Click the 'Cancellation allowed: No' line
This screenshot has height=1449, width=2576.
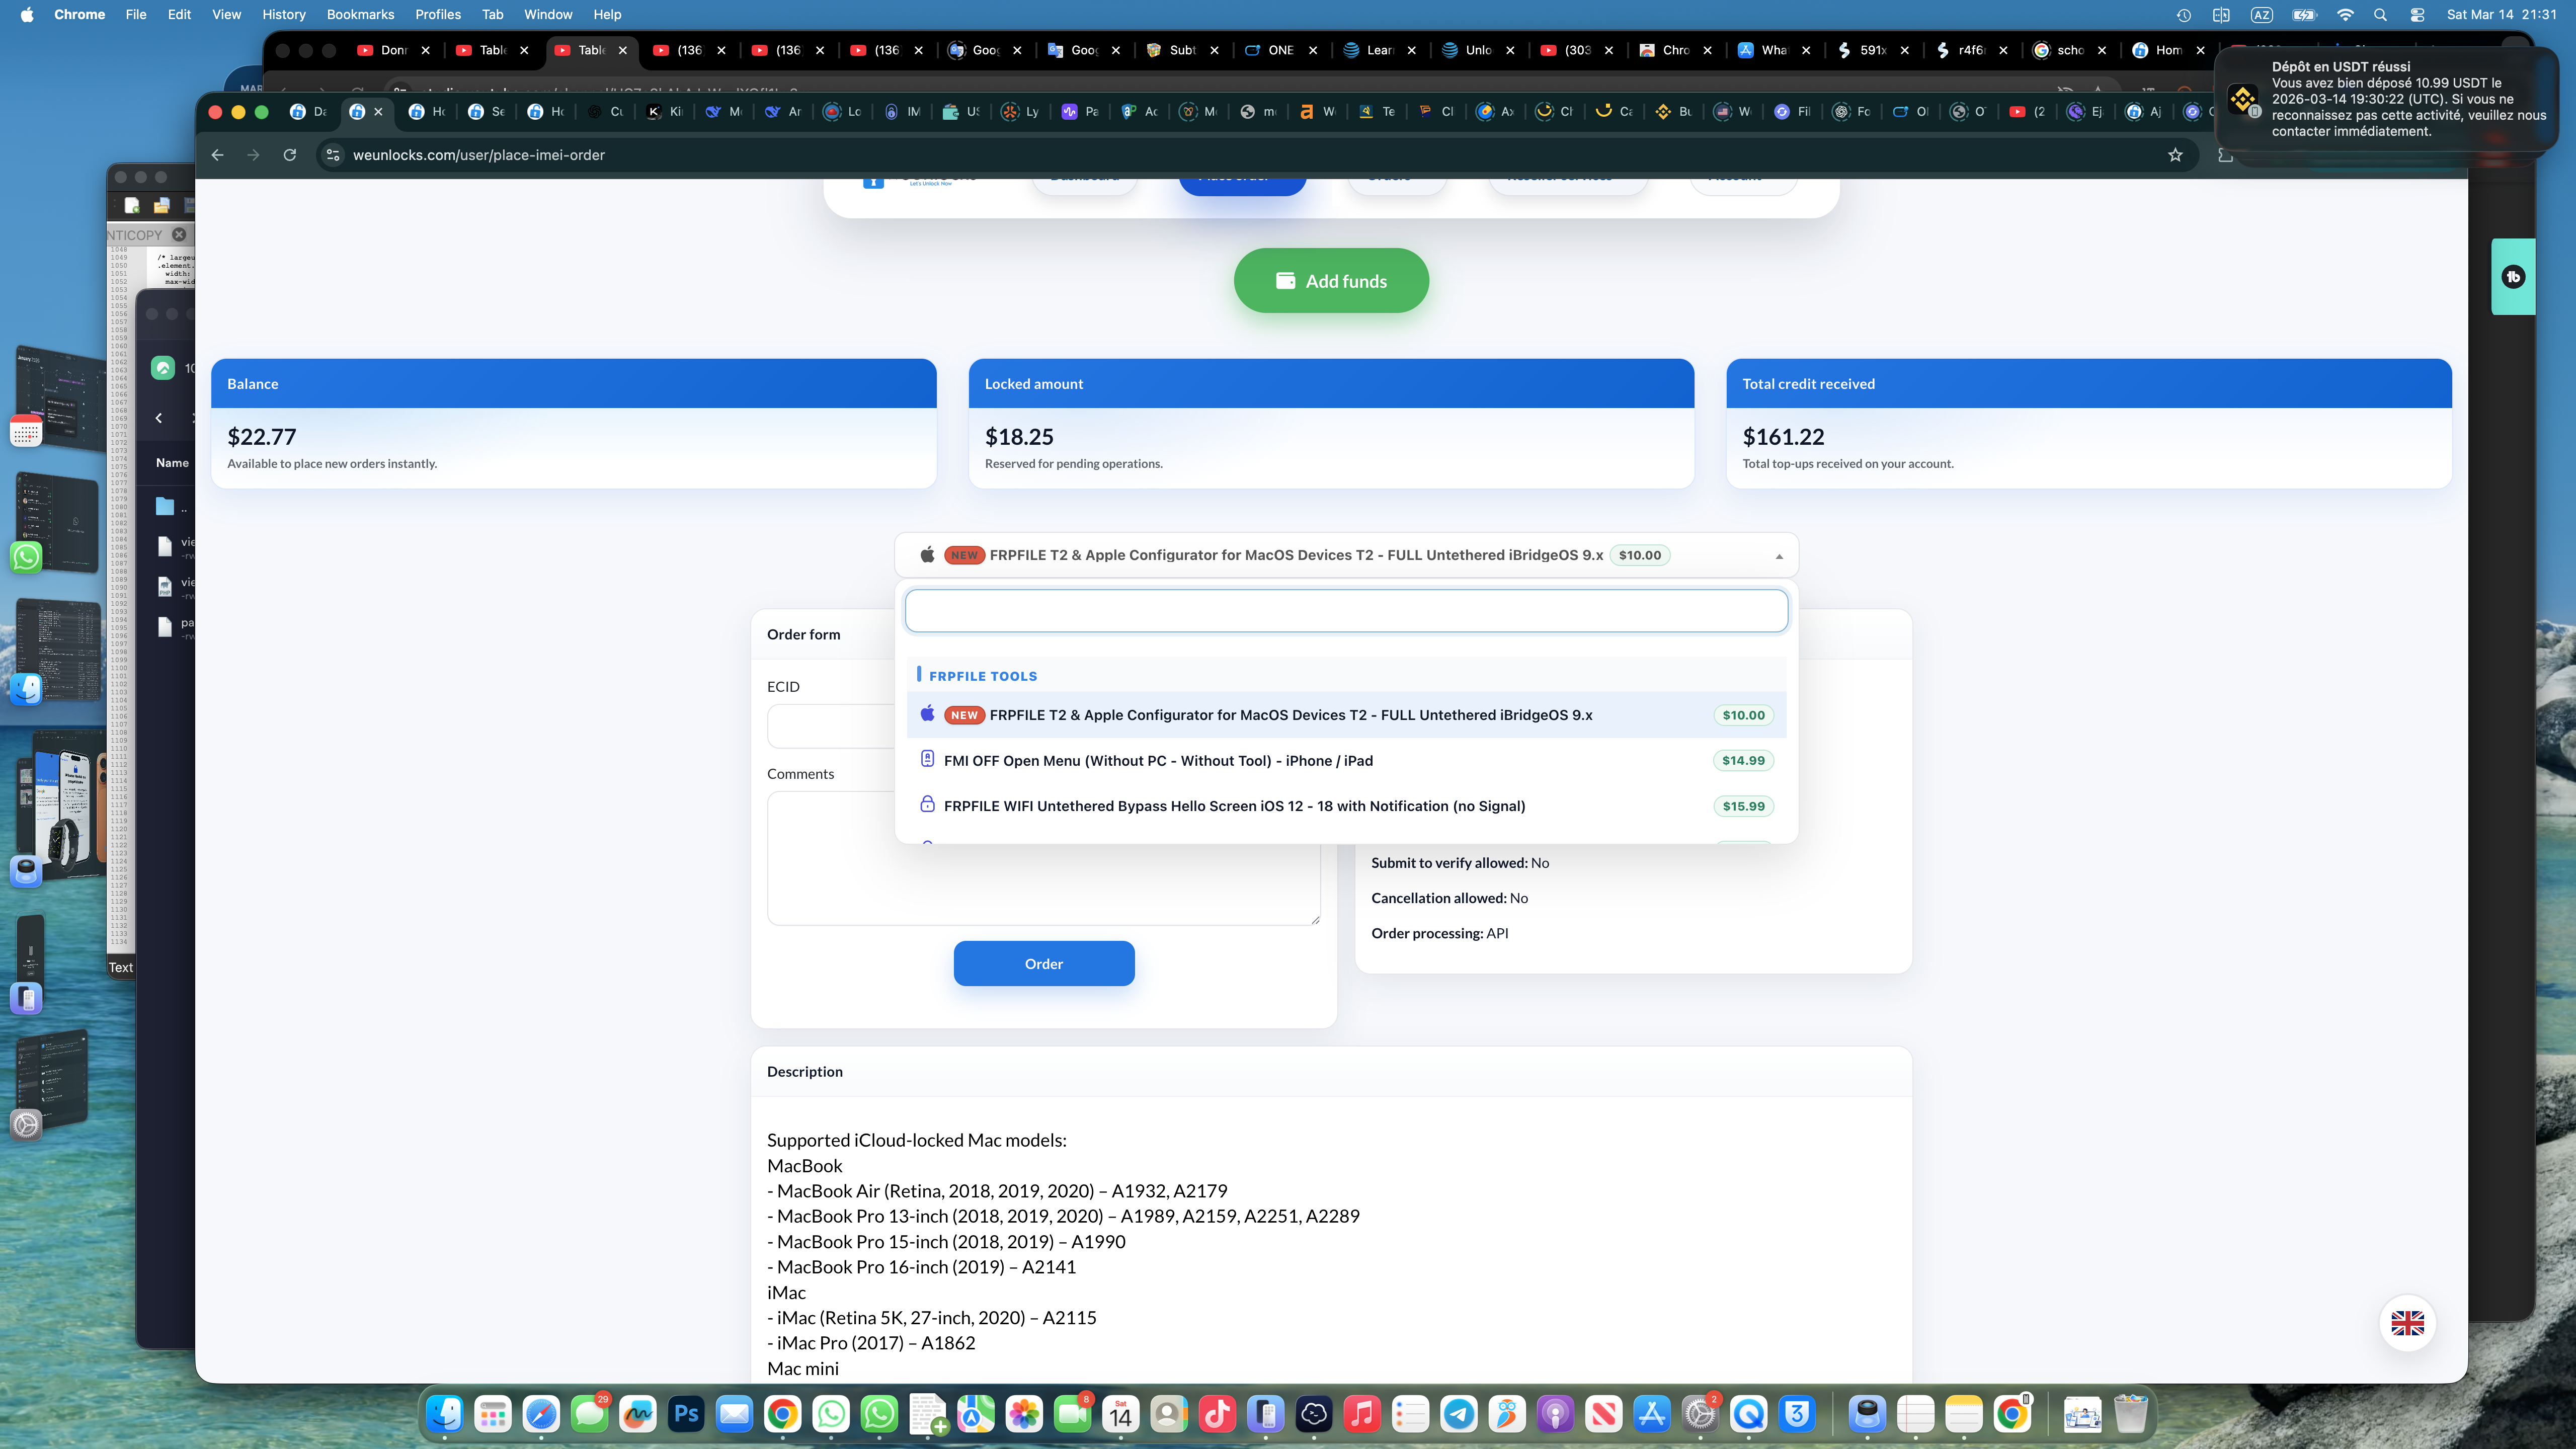(1449, 898)
